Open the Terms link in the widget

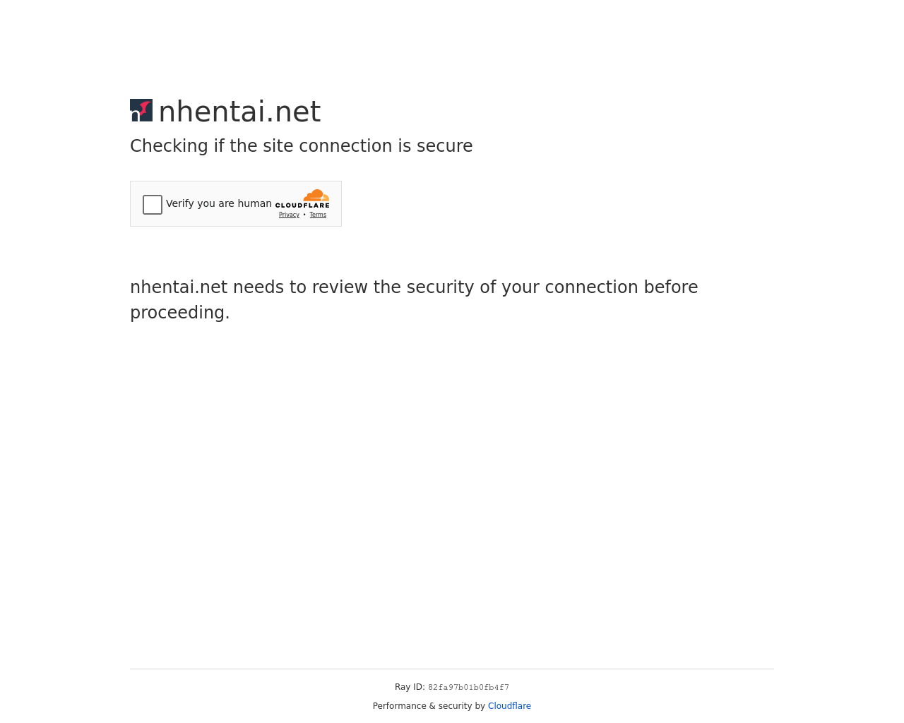coord(318,215)
